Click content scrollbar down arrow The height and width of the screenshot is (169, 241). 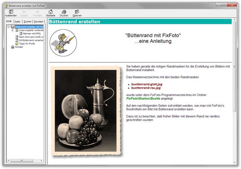click(234, 163)
